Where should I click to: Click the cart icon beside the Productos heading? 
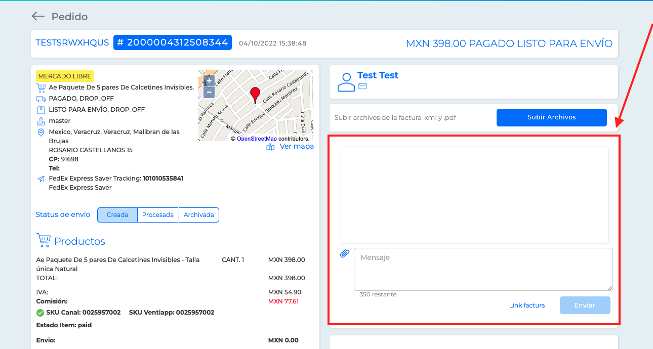pos(44,240)
